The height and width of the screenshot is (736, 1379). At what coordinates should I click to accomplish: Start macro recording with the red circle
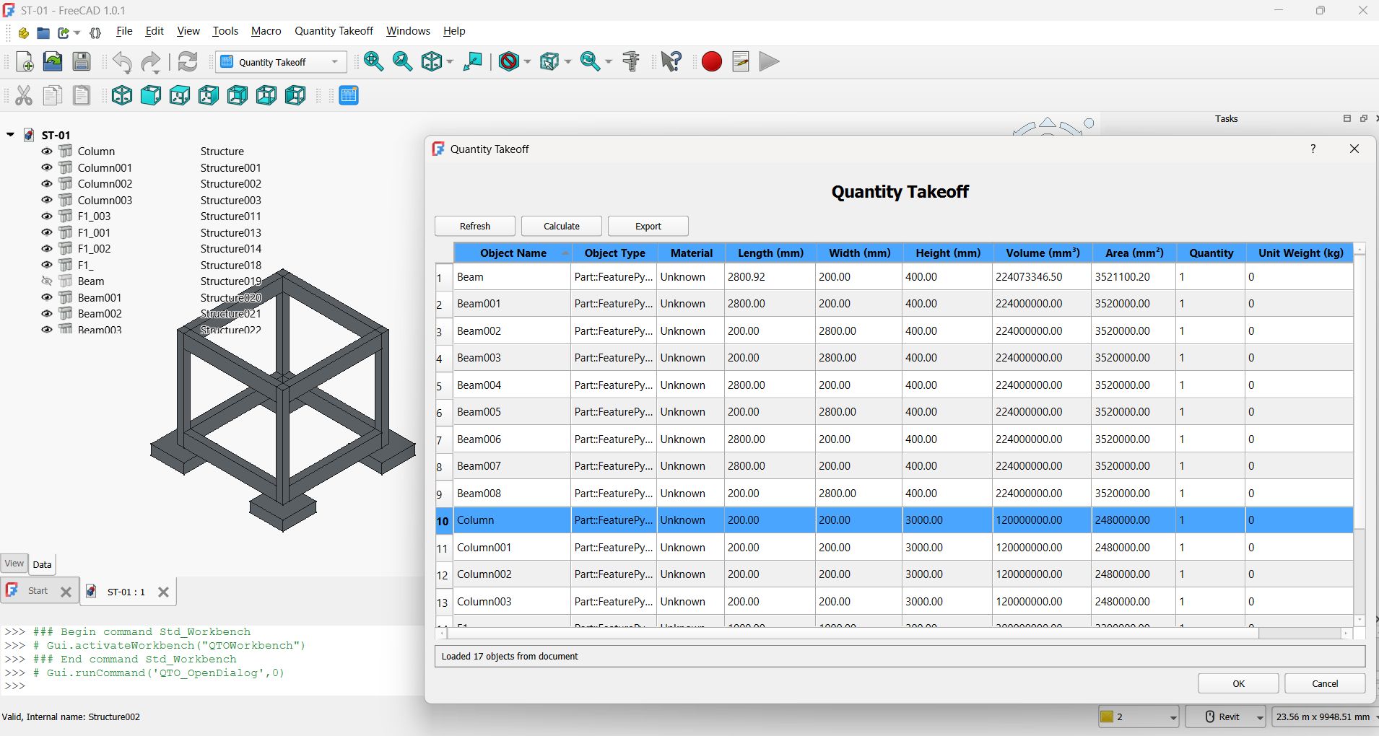click(712, 62)
